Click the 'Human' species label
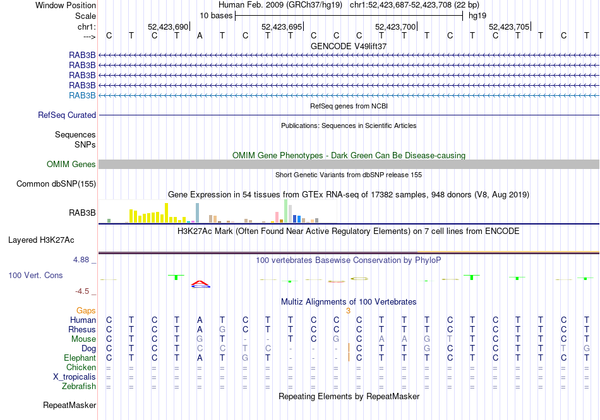 point(83,320)
